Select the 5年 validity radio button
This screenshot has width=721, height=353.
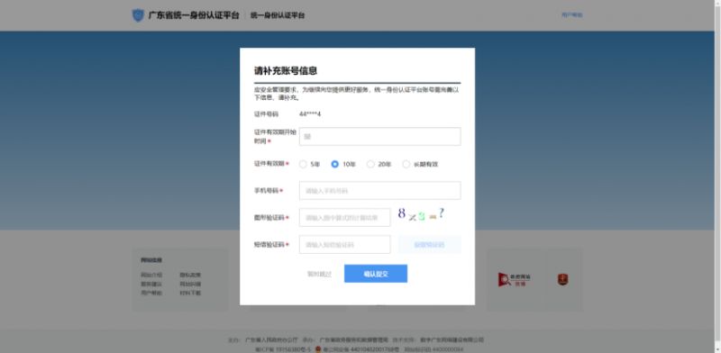click(x=303, y=164)
